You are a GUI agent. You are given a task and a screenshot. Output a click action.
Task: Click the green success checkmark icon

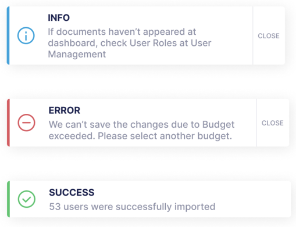[x=27, y=199]
